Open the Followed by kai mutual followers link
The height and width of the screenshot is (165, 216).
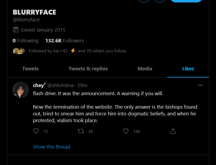[77, 51]
